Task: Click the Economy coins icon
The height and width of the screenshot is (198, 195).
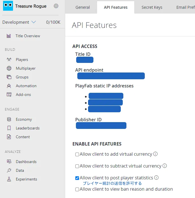Action: [9, 119]
